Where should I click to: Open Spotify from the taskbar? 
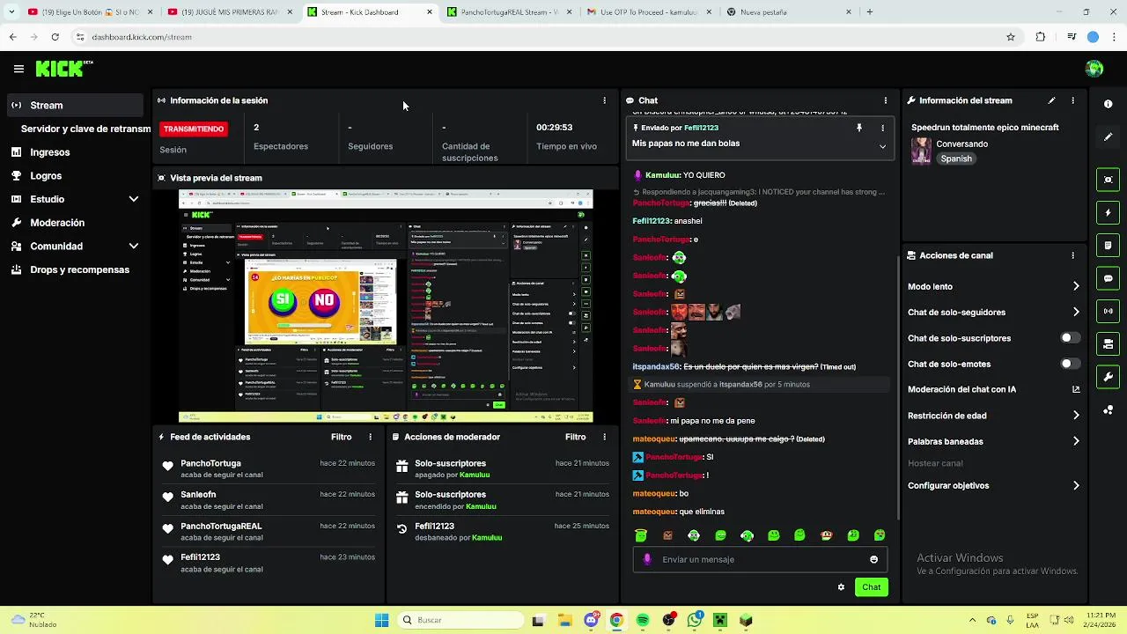tap(643, 620)
